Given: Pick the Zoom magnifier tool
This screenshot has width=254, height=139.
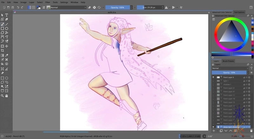Looking at the screenshot, I should tap(3, 96).
